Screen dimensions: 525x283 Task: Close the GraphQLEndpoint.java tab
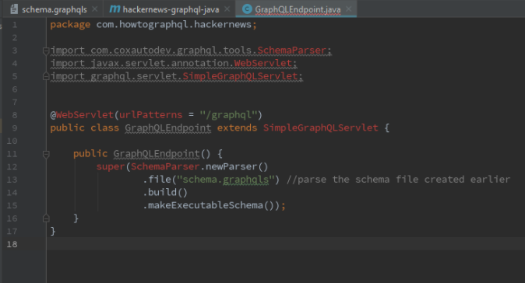(x=348, y=9)
